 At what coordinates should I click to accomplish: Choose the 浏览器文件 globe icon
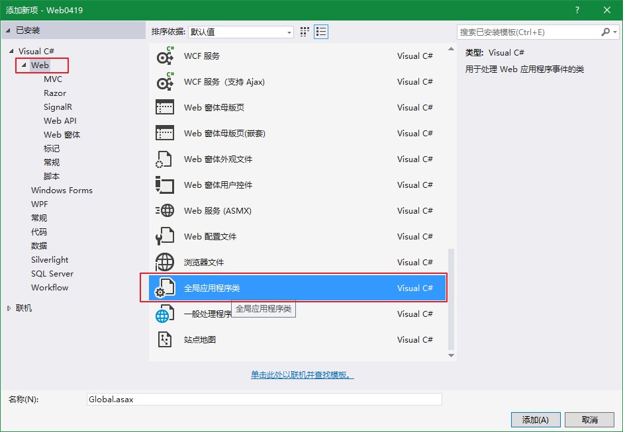[164, 263]
